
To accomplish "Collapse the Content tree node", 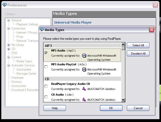I will click(x=9, y=57).
